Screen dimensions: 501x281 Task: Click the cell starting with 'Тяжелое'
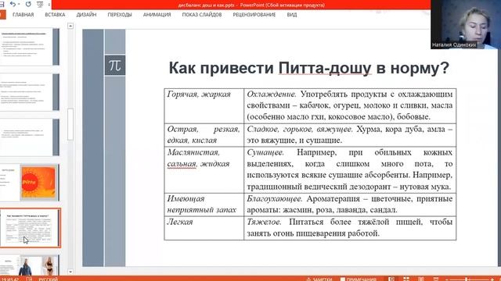pos(350,228)
